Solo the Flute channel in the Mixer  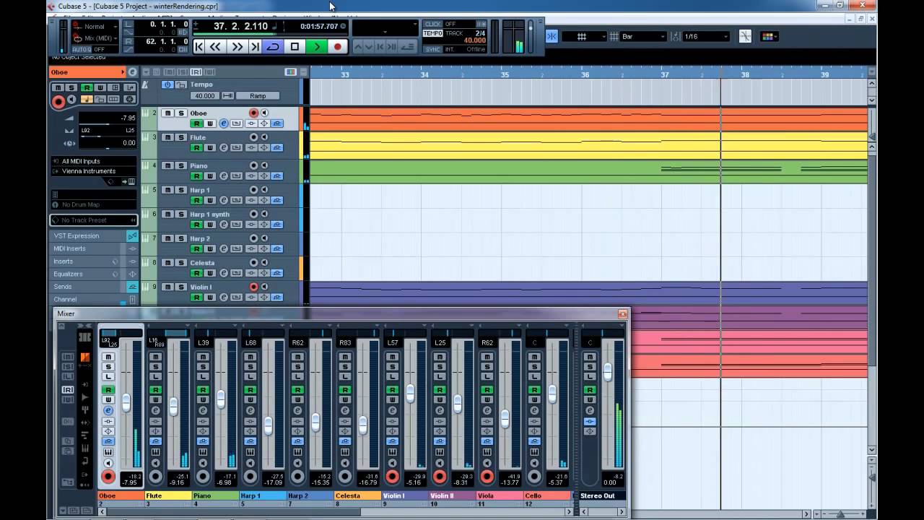[x=155, y=367]
